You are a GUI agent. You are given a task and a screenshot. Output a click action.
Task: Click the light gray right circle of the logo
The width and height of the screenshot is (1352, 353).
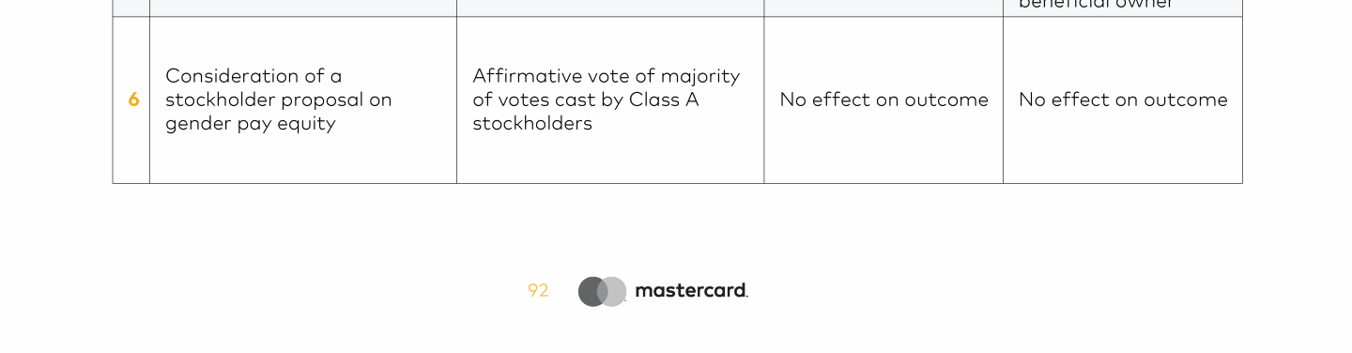click(614, 291)
